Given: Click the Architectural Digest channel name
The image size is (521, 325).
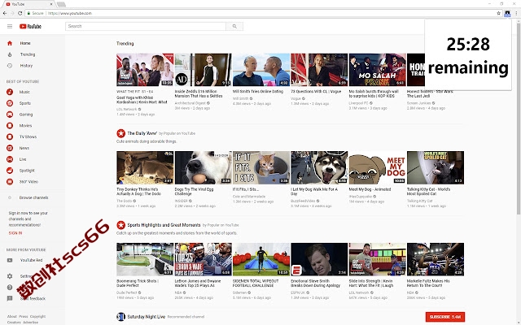Looking at the screenshot, I should point(190,103).
